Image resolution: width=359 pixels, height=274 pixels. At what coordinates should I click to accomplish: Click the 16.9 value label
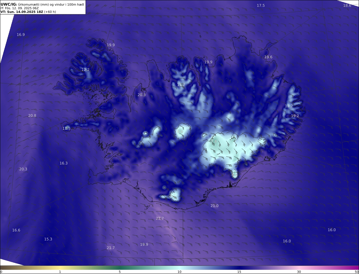pyautogui.click(x=21, y=34)
